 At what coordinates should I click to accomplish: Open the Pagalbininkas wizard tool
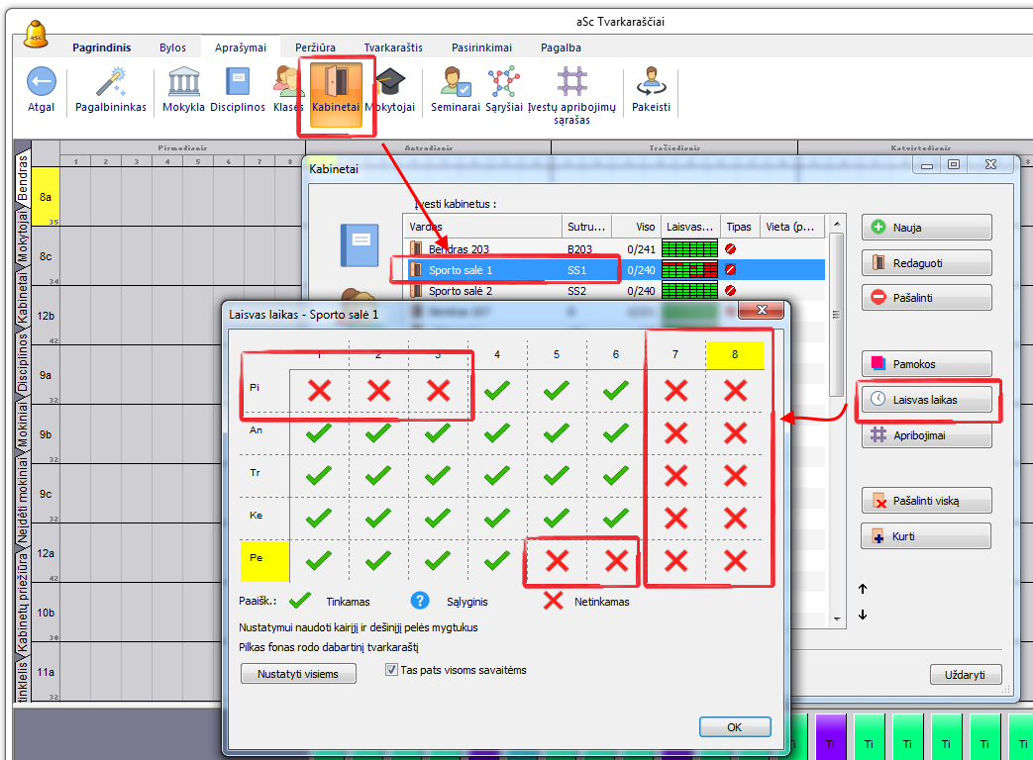pyautogui.click(x=110, y=83)
